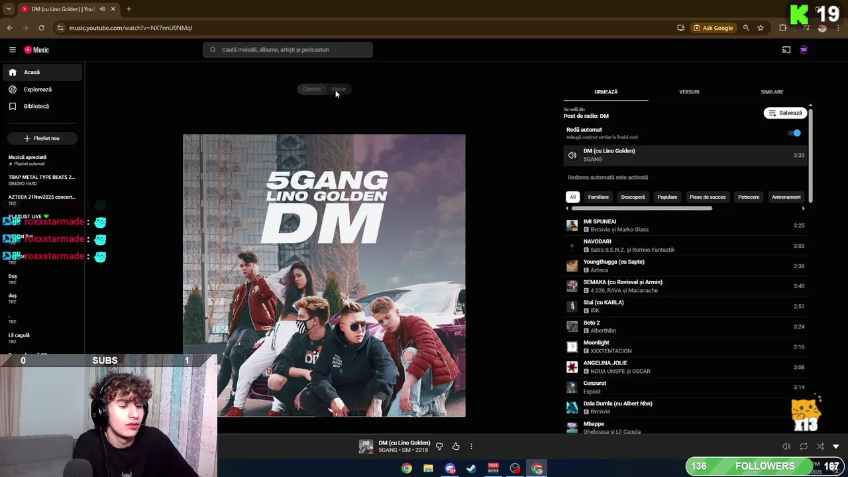Toggle repeat in the player bar
This screenshot has width=848, height=477.
point(804,447)
